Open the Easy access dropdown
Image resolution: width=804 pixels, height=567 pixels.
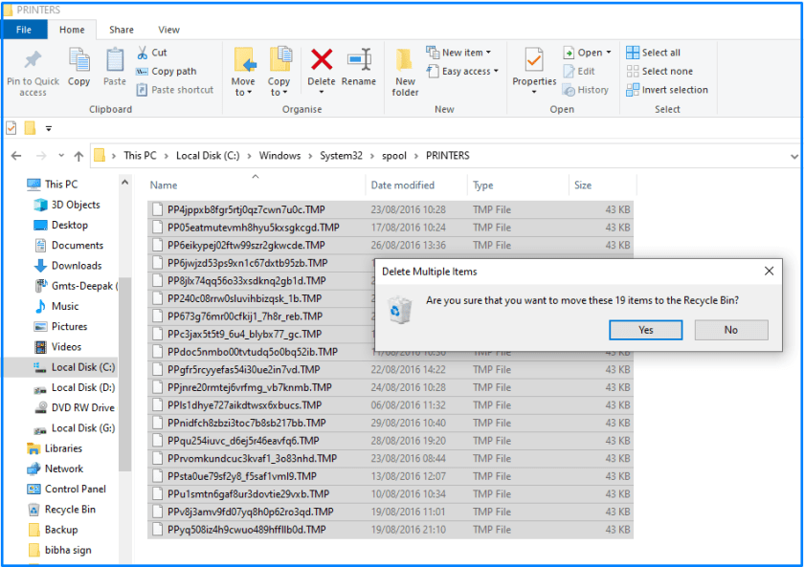pyautogui.click(x=462, y=71)
